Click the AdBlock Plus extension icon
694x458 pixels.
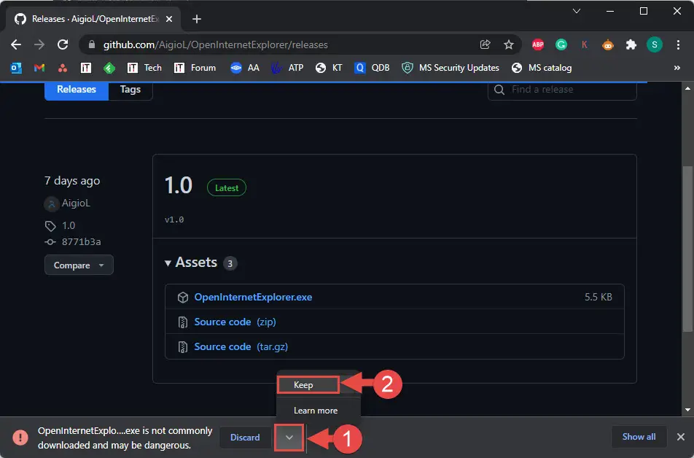click(538, 44)
